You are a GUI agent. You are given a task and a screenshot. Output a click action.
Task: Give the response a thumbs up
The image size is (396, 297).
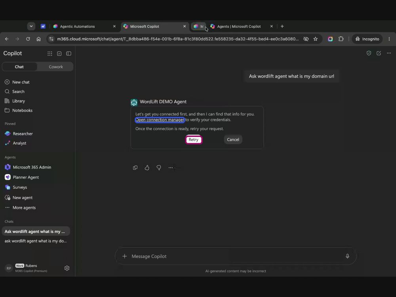tap(147, 168)
